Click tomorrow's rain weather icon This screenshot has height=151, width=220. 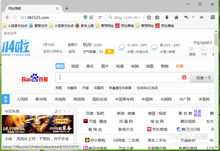(x=154, y=47)
